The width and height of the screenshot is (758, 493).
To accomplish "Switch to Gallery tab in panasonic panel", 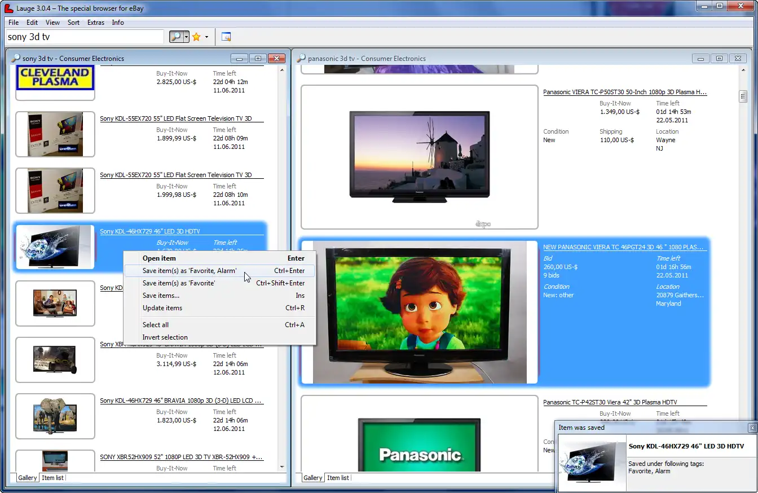I will click(x=313, y=478).
